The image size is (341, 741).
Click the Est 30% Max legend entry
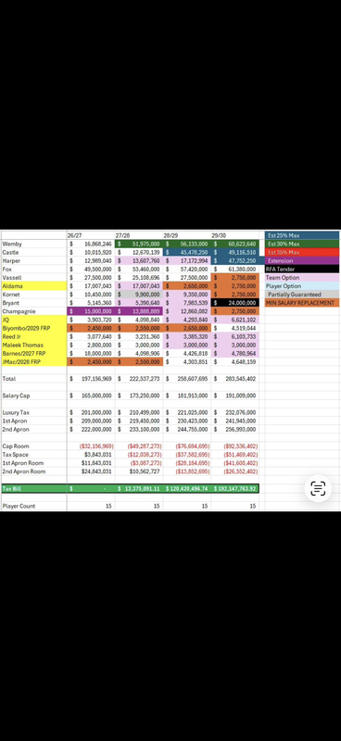coord(302,244)
